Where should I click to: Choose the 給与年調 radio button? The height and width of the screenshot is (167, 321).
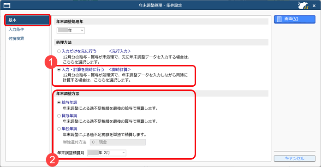pyautogui.click(x=59, y=102)
